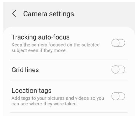Click the round knob of Tracking auto-focus toggle

click(x=115, y=43)
